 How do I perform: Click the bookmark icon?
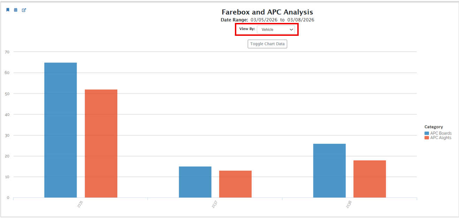pos(8,10)
